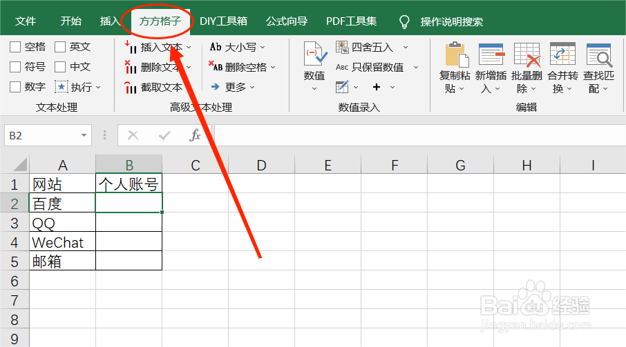Viewport: 626px width, 347px height.
Task: Click the 插入文本 insert text icon
Action: point(131,47)
